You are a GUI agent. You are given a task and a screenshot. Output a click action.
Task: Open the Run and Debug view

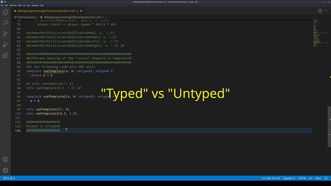click(5, 44)
